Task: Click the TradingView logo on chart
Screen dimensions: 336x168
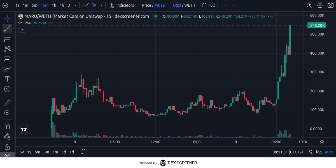Action: [x=24, y=129]
